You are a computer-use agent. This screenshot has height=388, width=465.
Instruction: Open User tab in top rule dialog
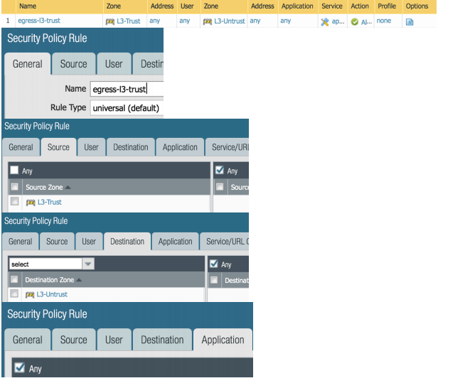114,64
